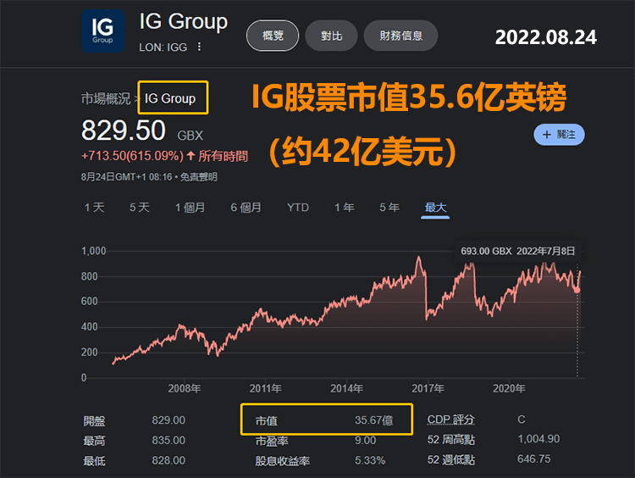
Task: Click the CDP 評分 label link
Action: [450, 420]
